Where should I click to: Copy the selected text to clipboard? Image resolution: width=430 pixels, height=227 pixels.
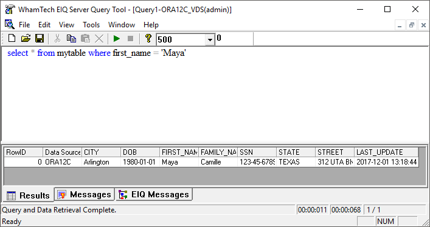click(71, 39)
